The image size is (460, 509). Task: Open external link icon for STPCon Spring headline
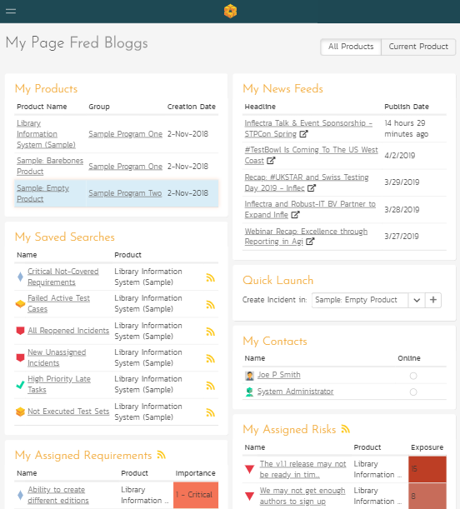pos(303,134)
